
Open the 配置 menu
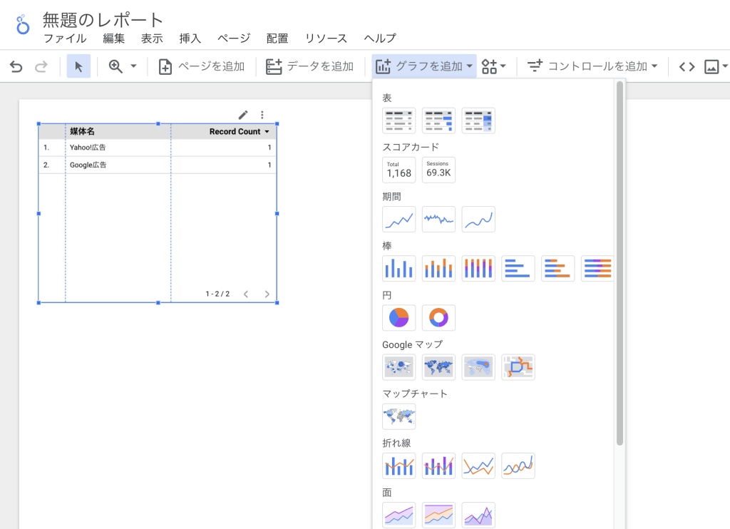point(277,38)
